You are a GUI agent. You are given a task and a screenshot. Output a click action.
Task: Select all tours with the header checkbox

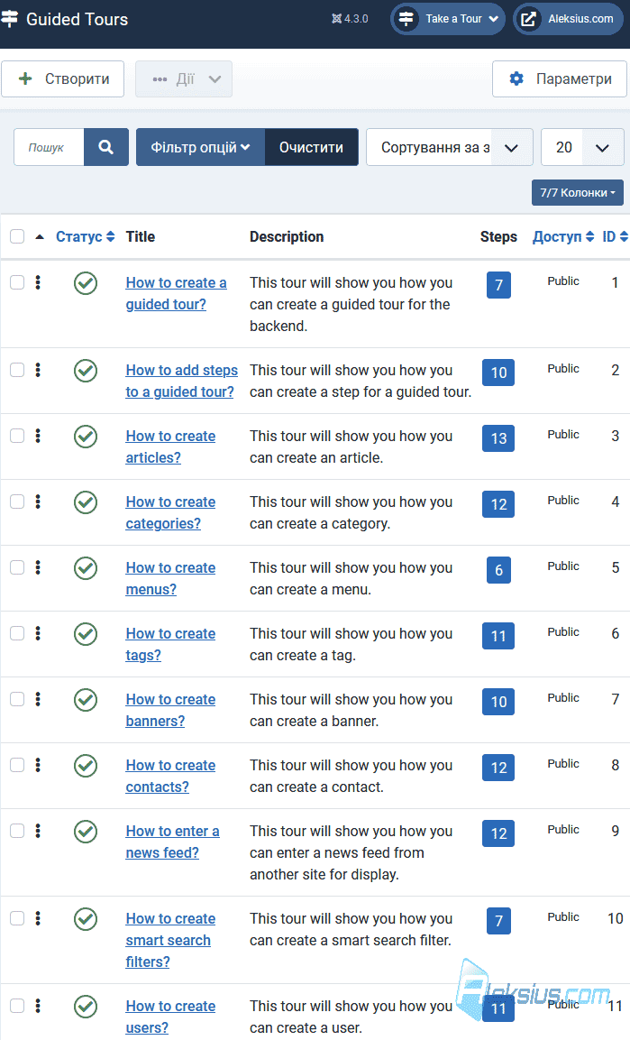point(17,237)
